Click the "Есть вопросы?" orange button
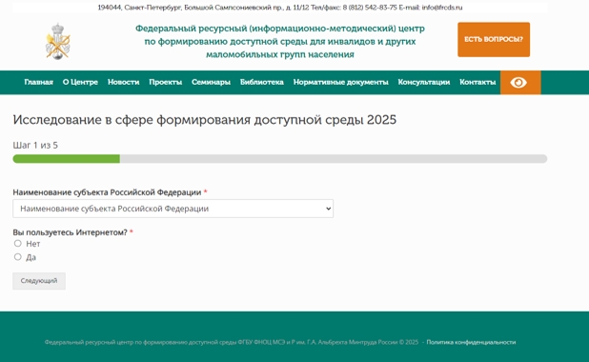 coord(494,39)
